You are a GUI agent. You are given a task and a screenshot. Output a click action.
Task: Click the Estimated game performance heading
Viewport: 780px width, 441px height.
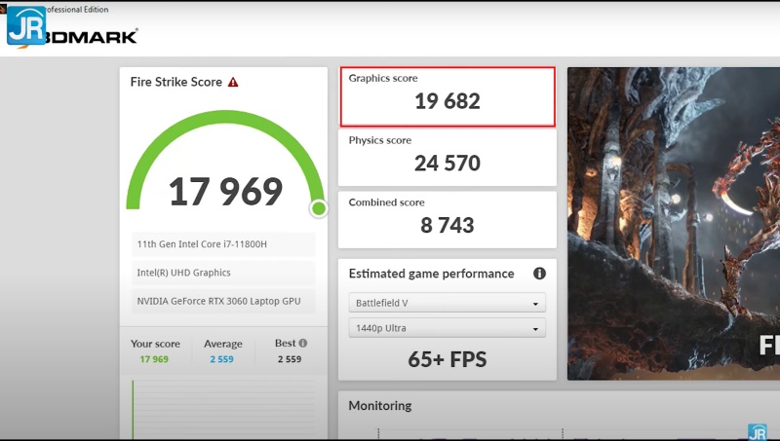(x=431, y=274)
